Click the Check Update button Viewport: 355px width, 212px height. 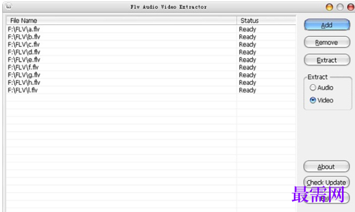(x=326, y=183)
